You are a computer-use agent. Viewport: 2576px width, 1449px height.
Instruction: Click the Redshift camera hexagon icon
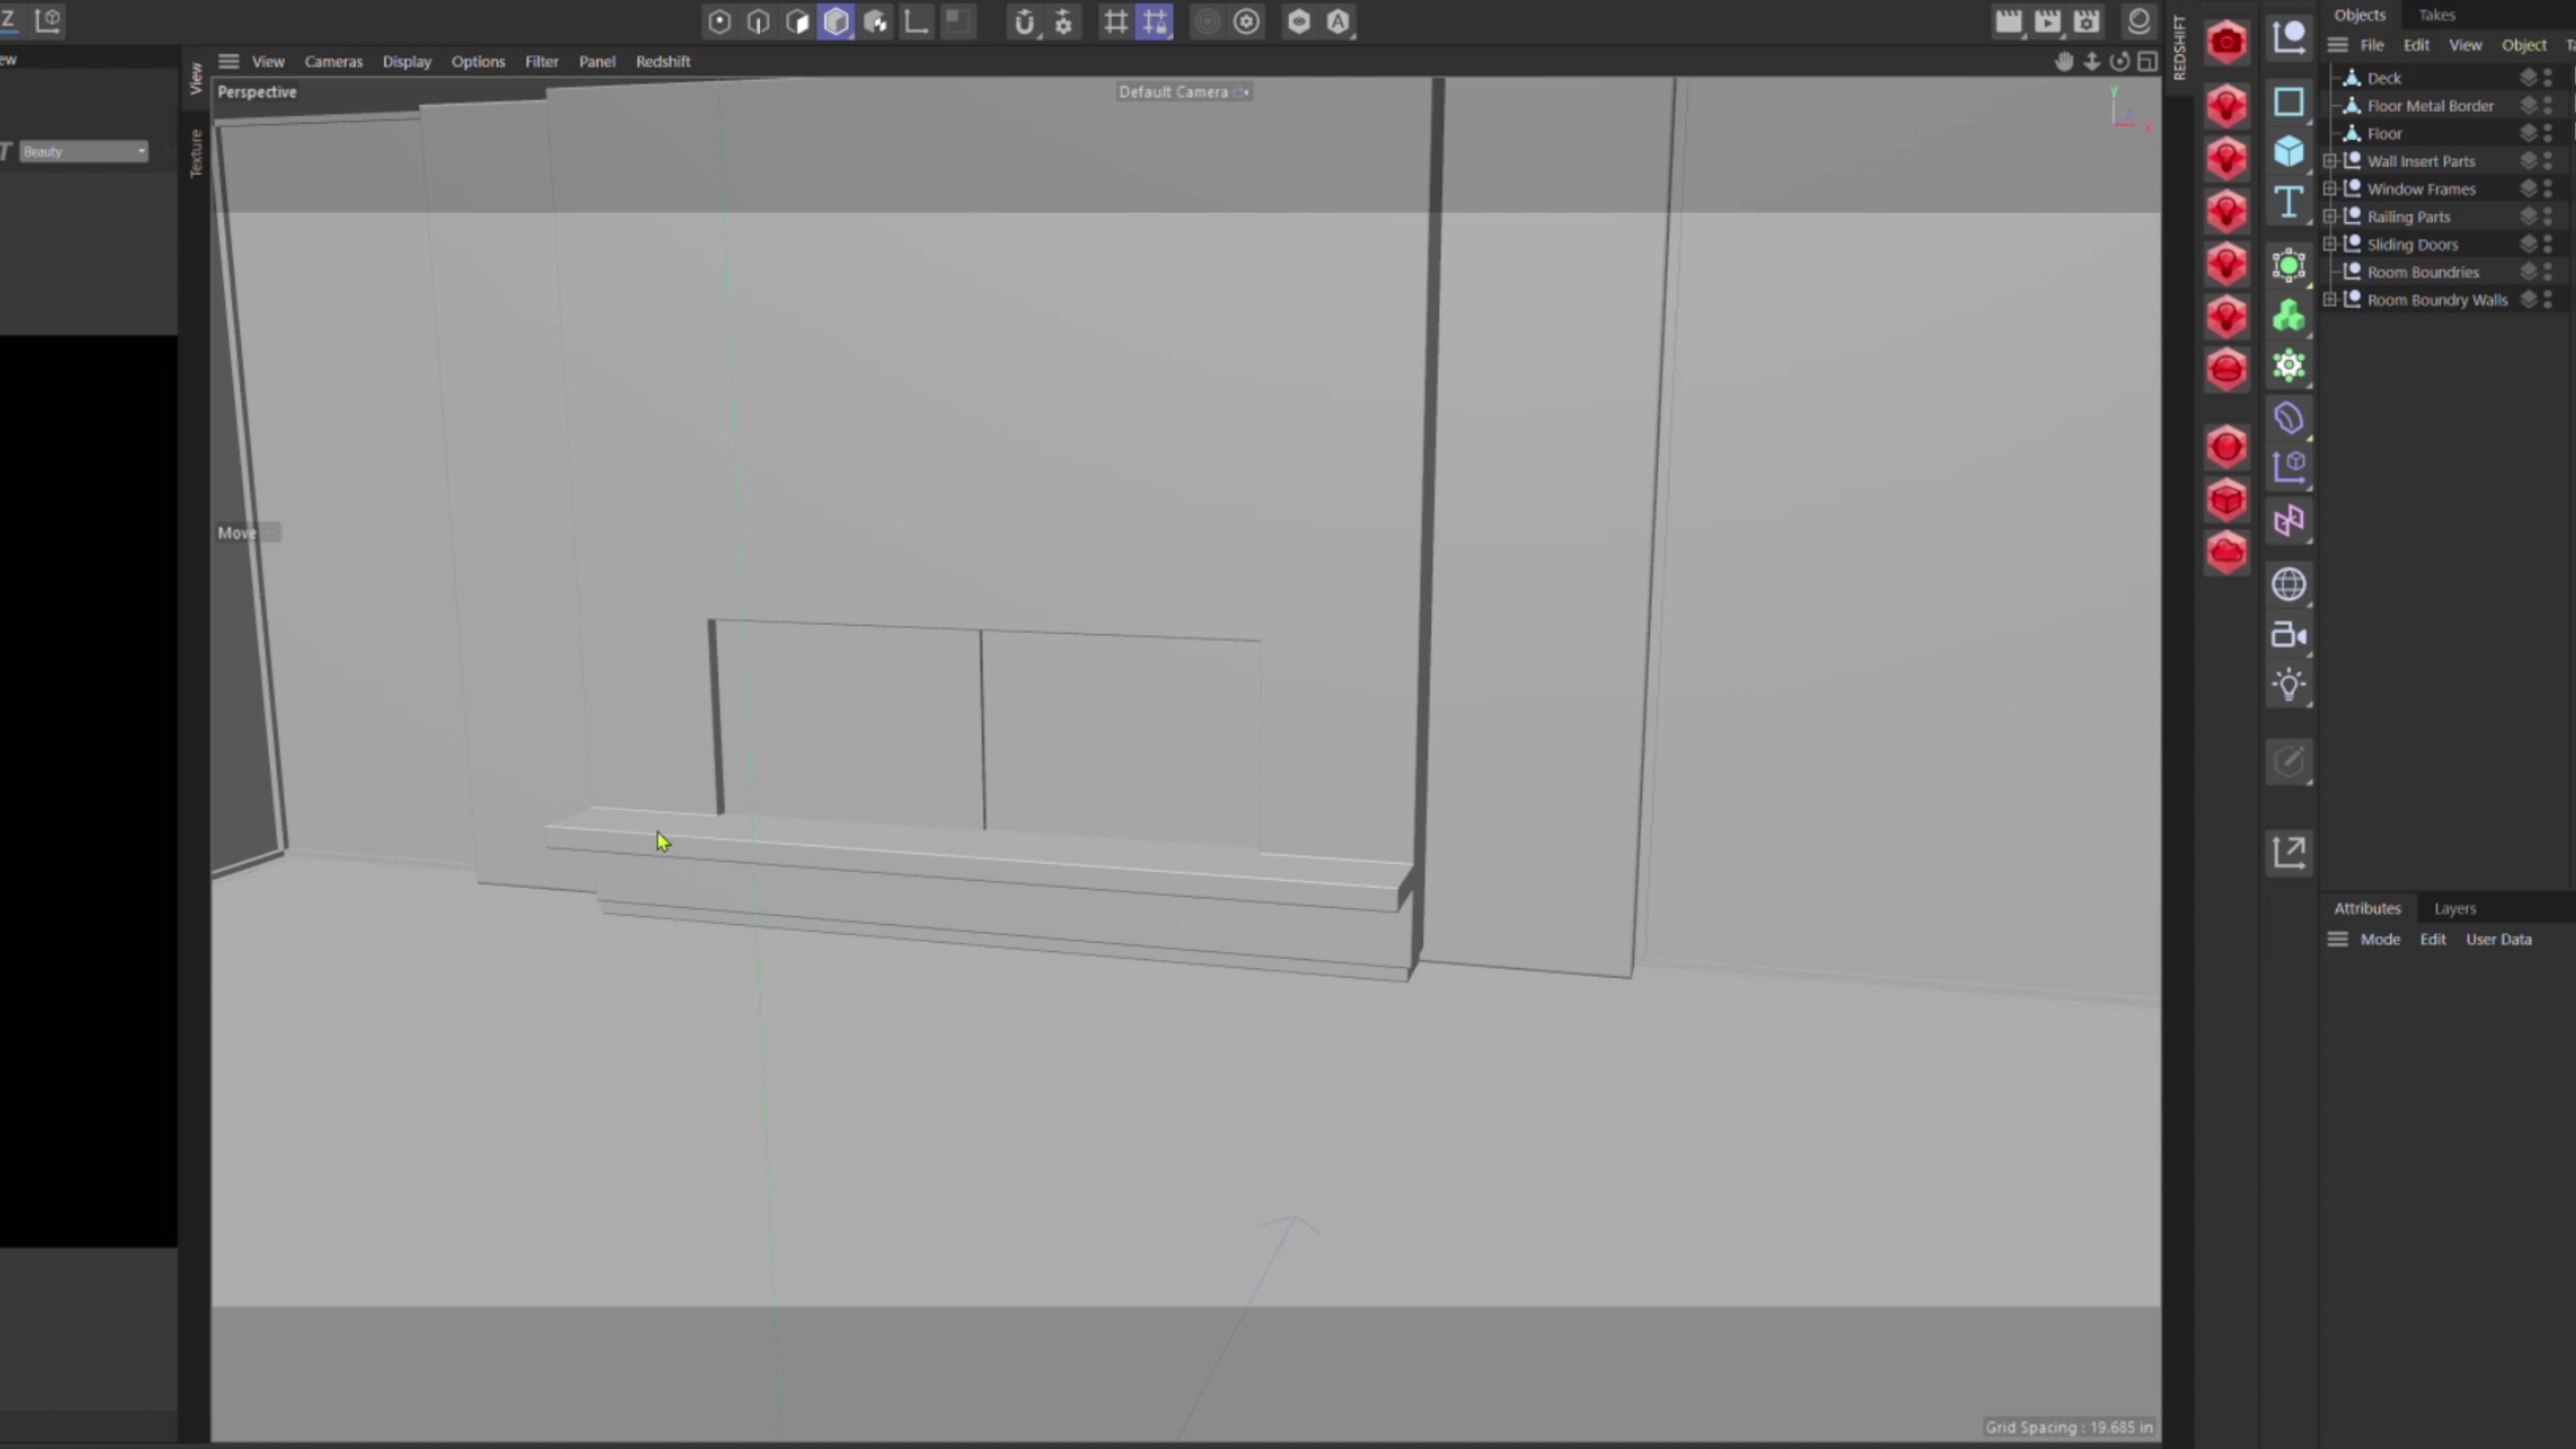(x=2227, y=42)
